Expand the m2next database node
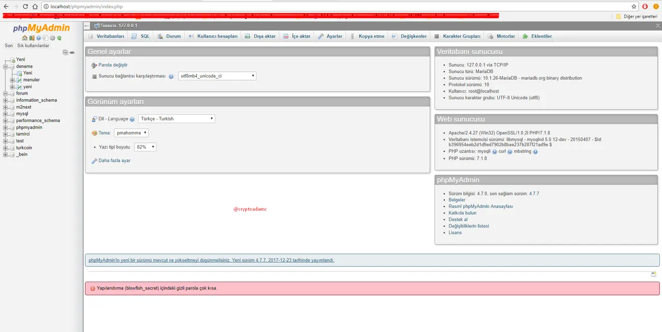Image resolution: width=662 pixels, height=332 pixels. pyautogui.click(x=5, y=107)
